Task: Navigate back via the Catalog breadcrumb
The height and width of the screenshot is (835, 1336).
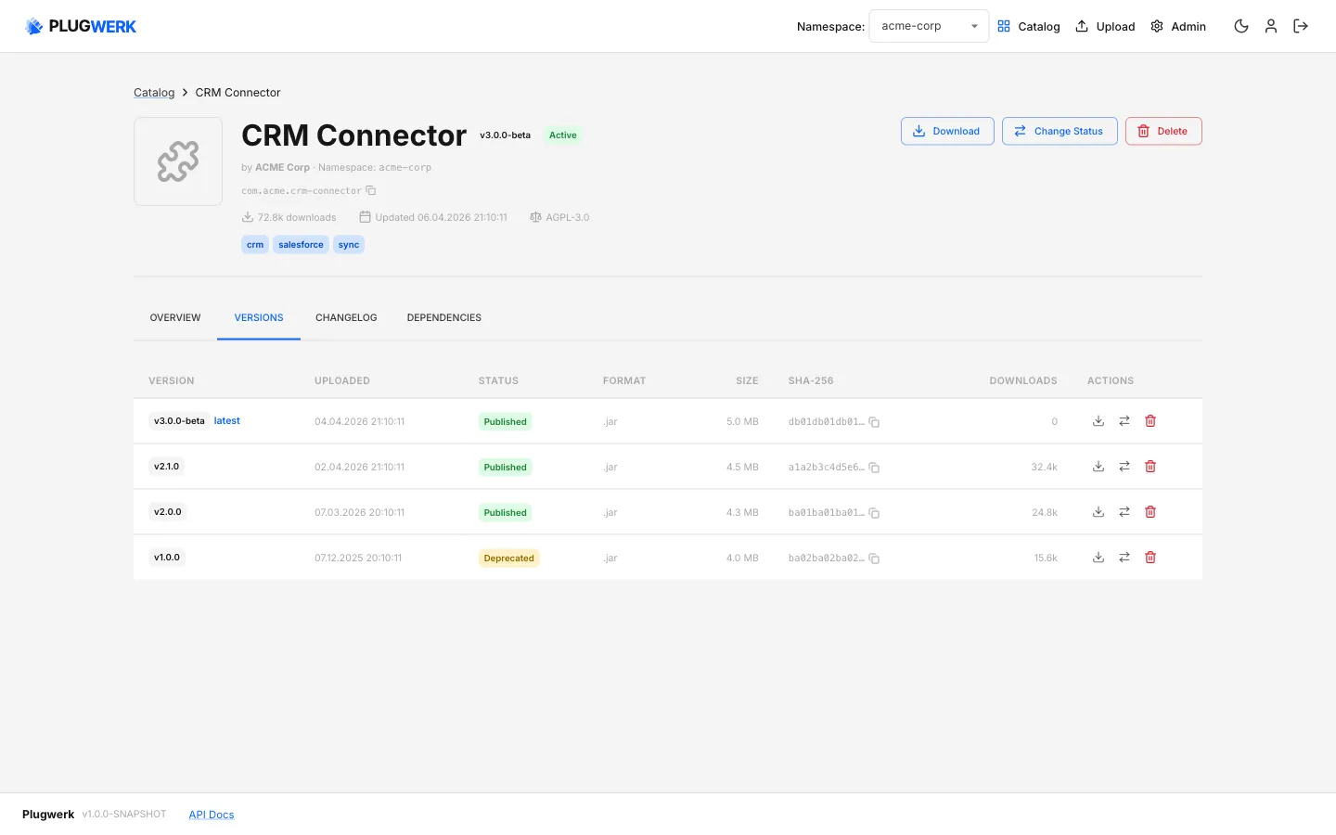Action: coord(154,92)
